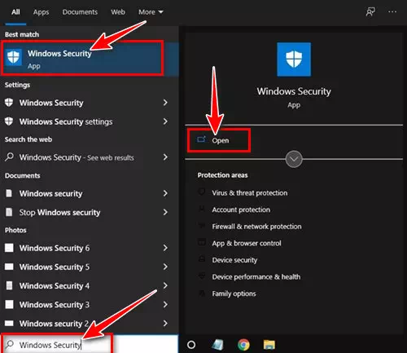This screenshot has height=353, width=407.
Task: Expand the Windows Security settings-result arrow
Action: pos(165,103)
